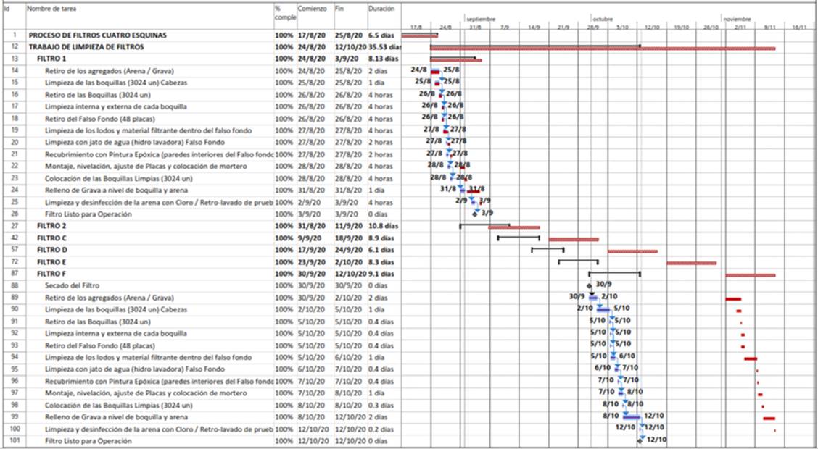Collapse the 'FILTRO F' summary task

pyautogui.click(x=51, y=274)
